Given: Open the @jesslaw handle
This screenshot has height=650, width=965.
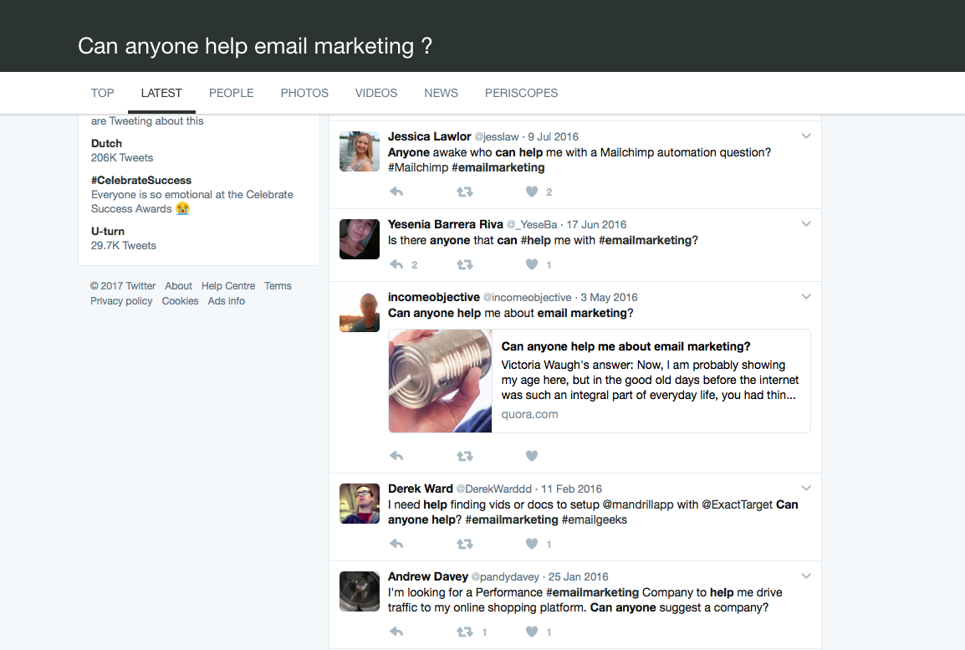Looking at the screenshot, I should click(497, 136).
